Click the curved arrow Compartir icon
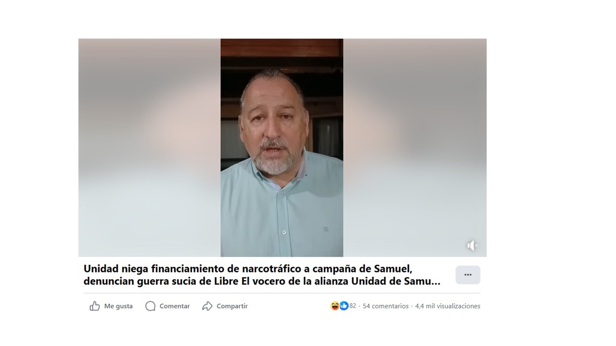Viewport: 616px width, 346px height. point(207,306)
